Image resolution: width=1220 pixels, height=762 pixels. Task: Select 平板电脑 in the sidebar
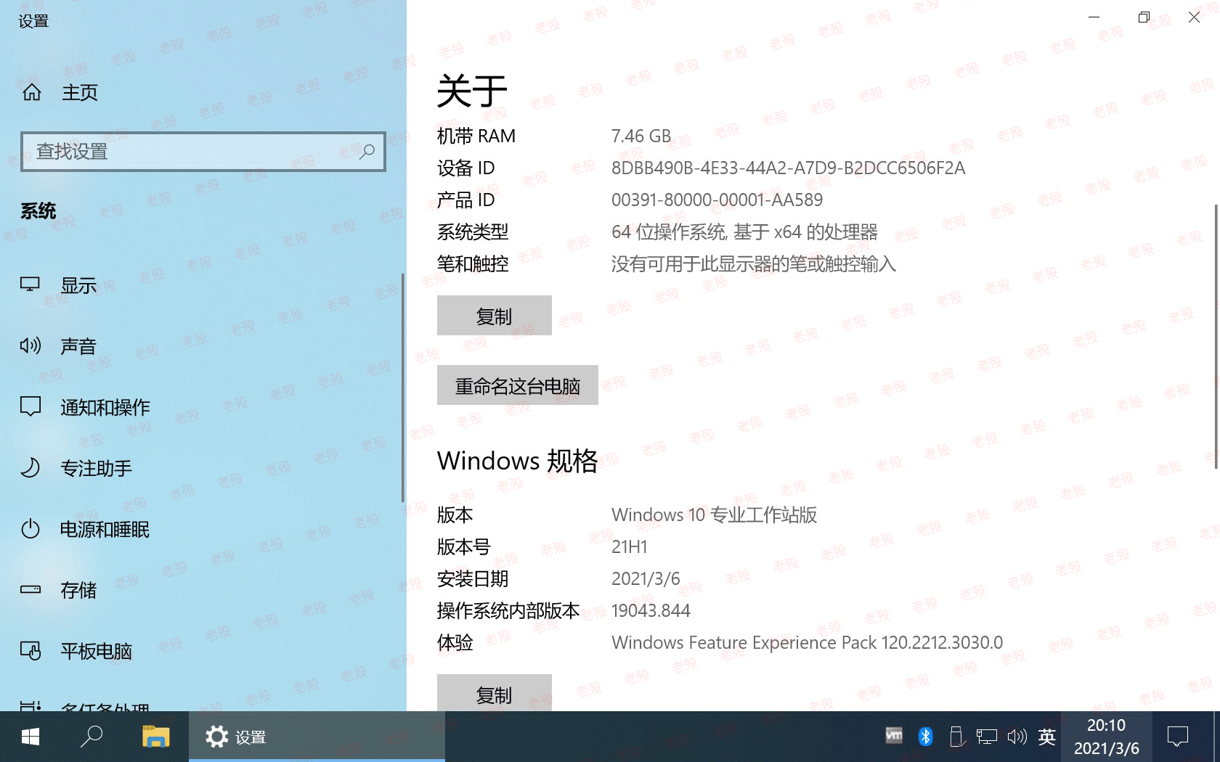pos(97,651)
